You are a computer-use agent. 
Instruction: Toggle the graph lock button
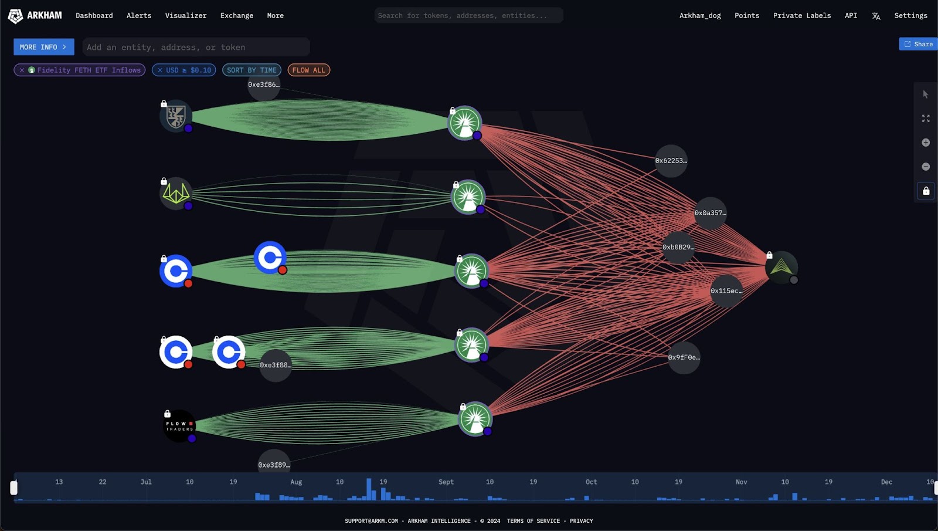926,191
